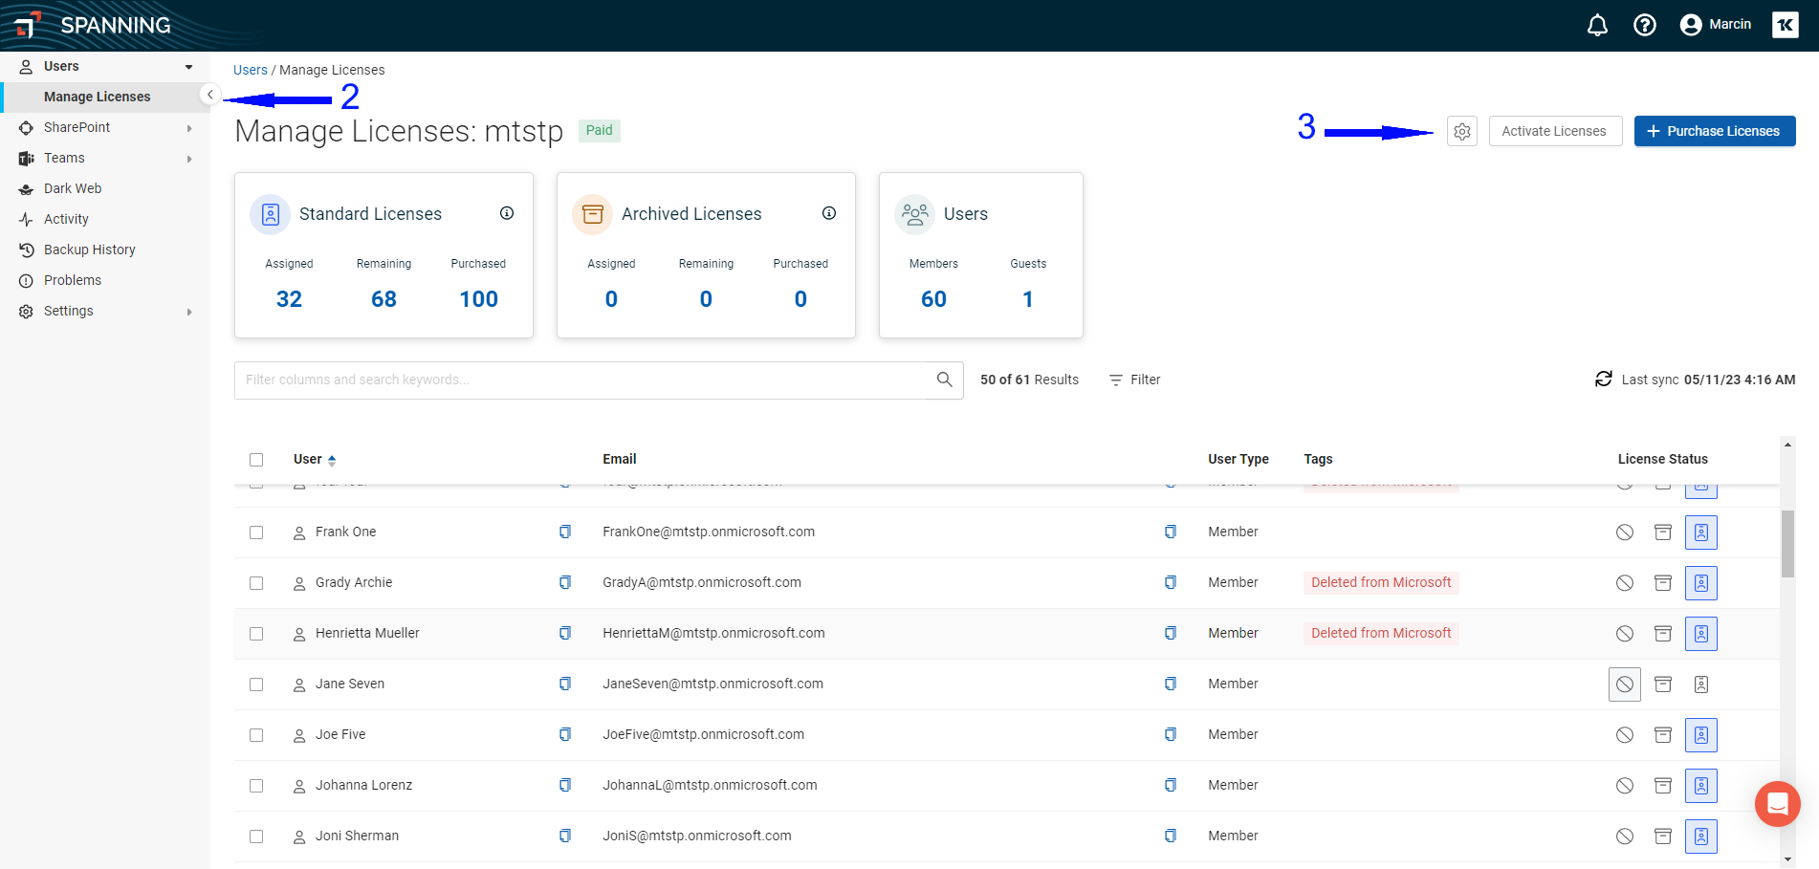
Task: Check the Joni Sherman row checkbox
Action: tap(256, 836)
